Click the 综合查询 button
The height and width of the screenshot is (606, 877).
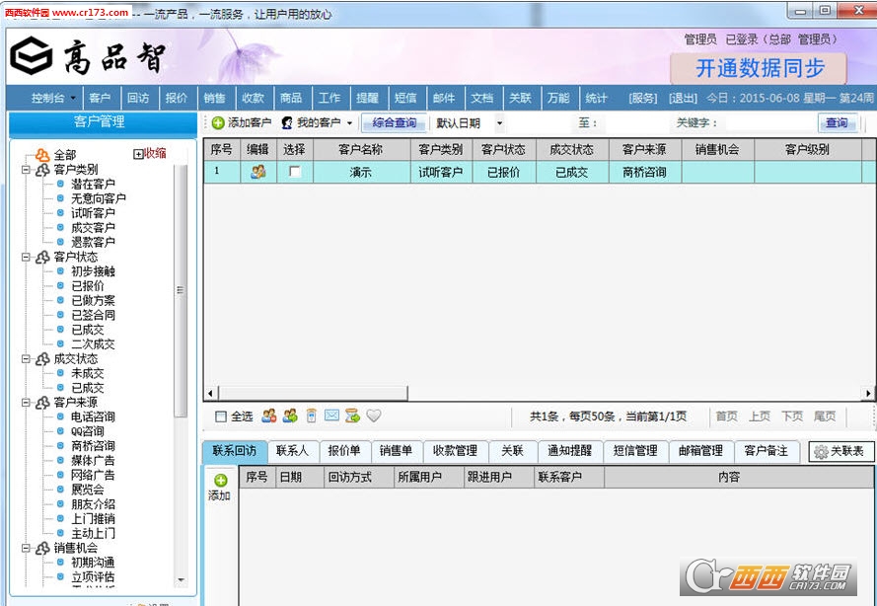pos(395,123)
